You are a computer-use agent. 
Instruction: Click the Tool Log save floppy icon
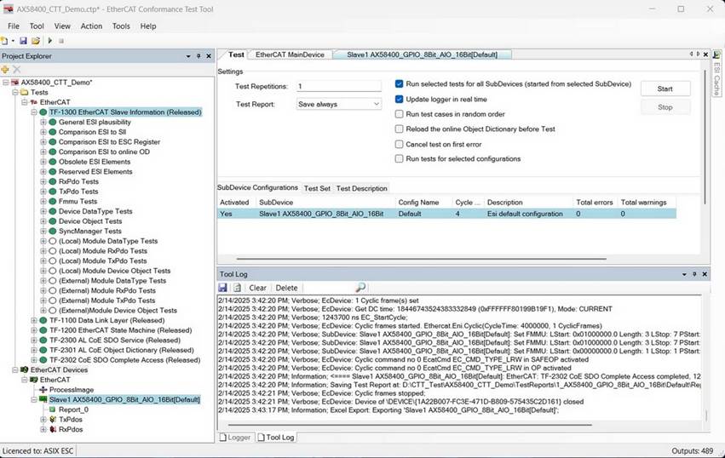[x=222, y=288]
